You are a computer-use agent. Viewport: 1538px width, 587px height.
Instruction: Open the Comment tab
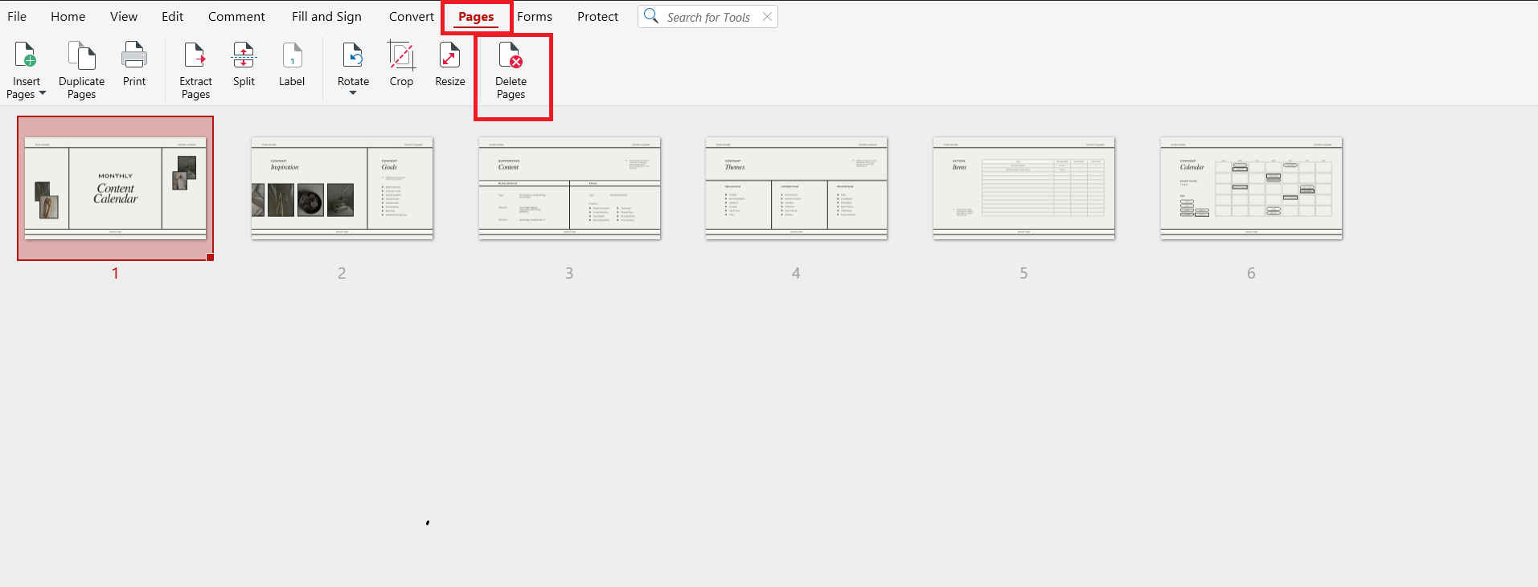(236, 16)
